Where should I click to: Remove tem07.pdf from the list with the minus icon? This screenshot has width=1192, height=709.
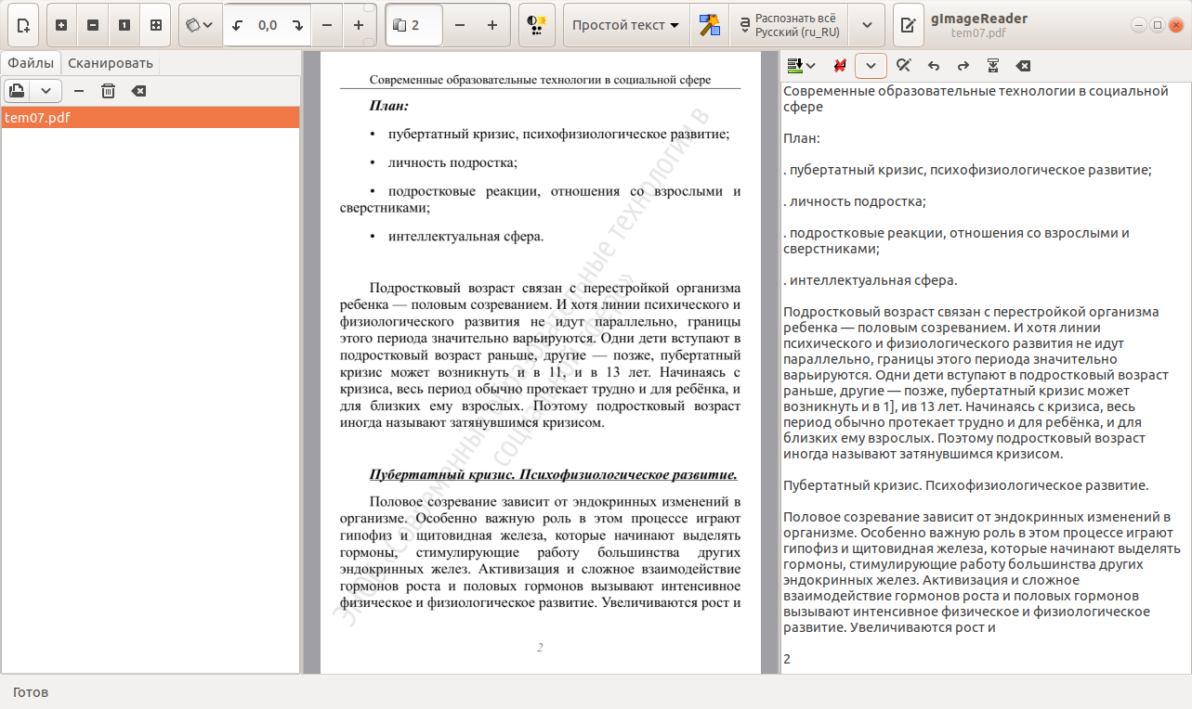tap(78, 91)
